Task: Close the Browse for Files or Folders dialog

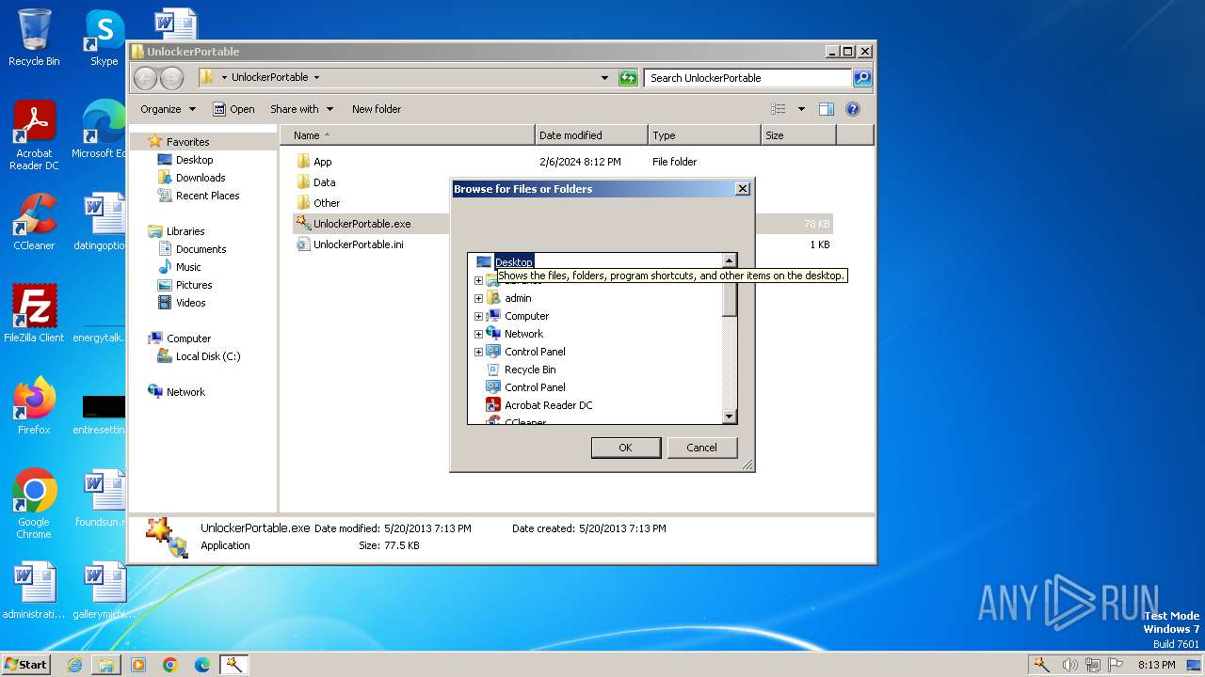Action: (742, 189)
